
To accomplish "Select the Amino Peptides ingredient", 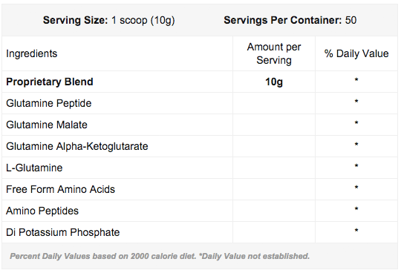I will click(x=42, y=211).
